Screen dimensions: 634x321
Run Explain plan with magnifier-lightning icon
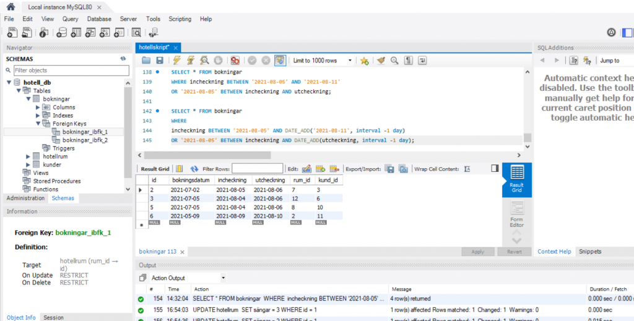pos(204,61)
